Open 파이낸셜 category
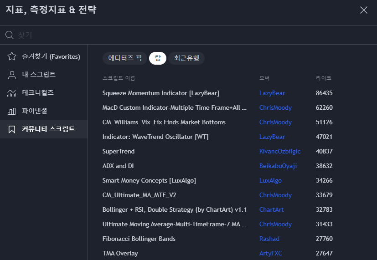 click(x=44, y=111)
